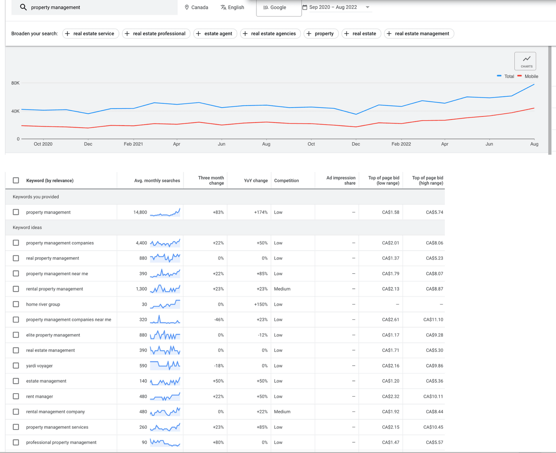Click the Aug endpoint of Total line
Image resolution: width=556 pixels, height=453 pixels.
(534, 84)
